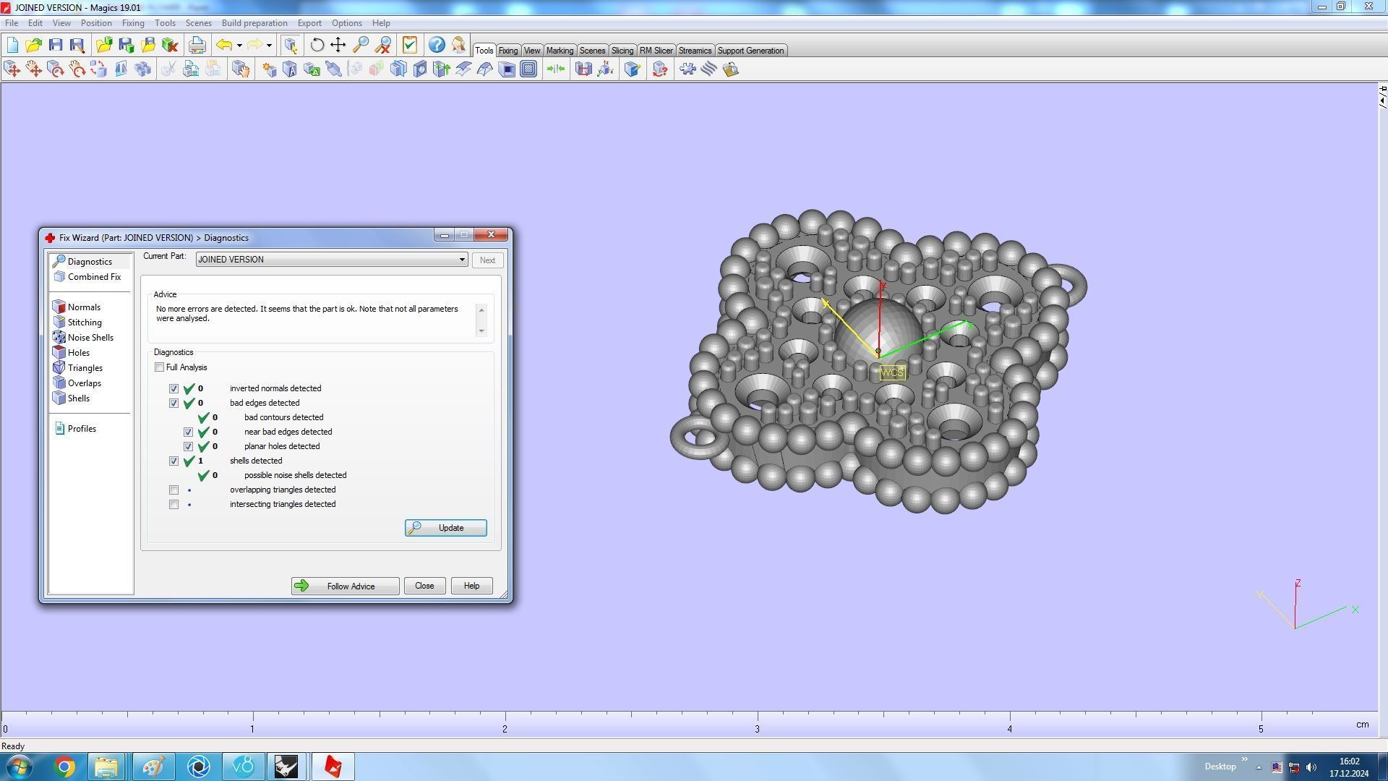
Task: Select the Pan view tool
Action: (x=338, y=45)
